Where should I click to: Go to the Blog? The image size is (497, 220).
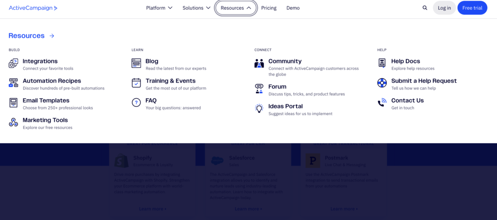point(152,61)
